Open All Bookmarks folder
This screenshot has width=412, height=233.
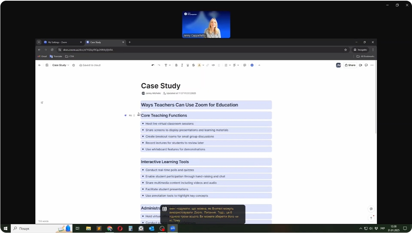(365, 56)
